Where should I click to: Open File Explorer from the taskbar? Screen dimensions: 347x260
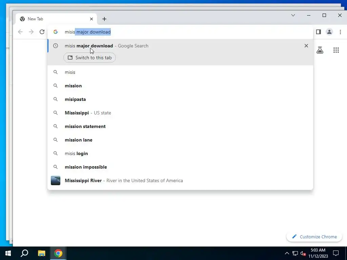[41, 253]
